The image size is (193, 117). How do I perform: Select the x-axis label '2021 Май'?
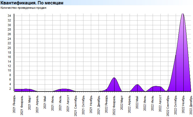point(45,102)
